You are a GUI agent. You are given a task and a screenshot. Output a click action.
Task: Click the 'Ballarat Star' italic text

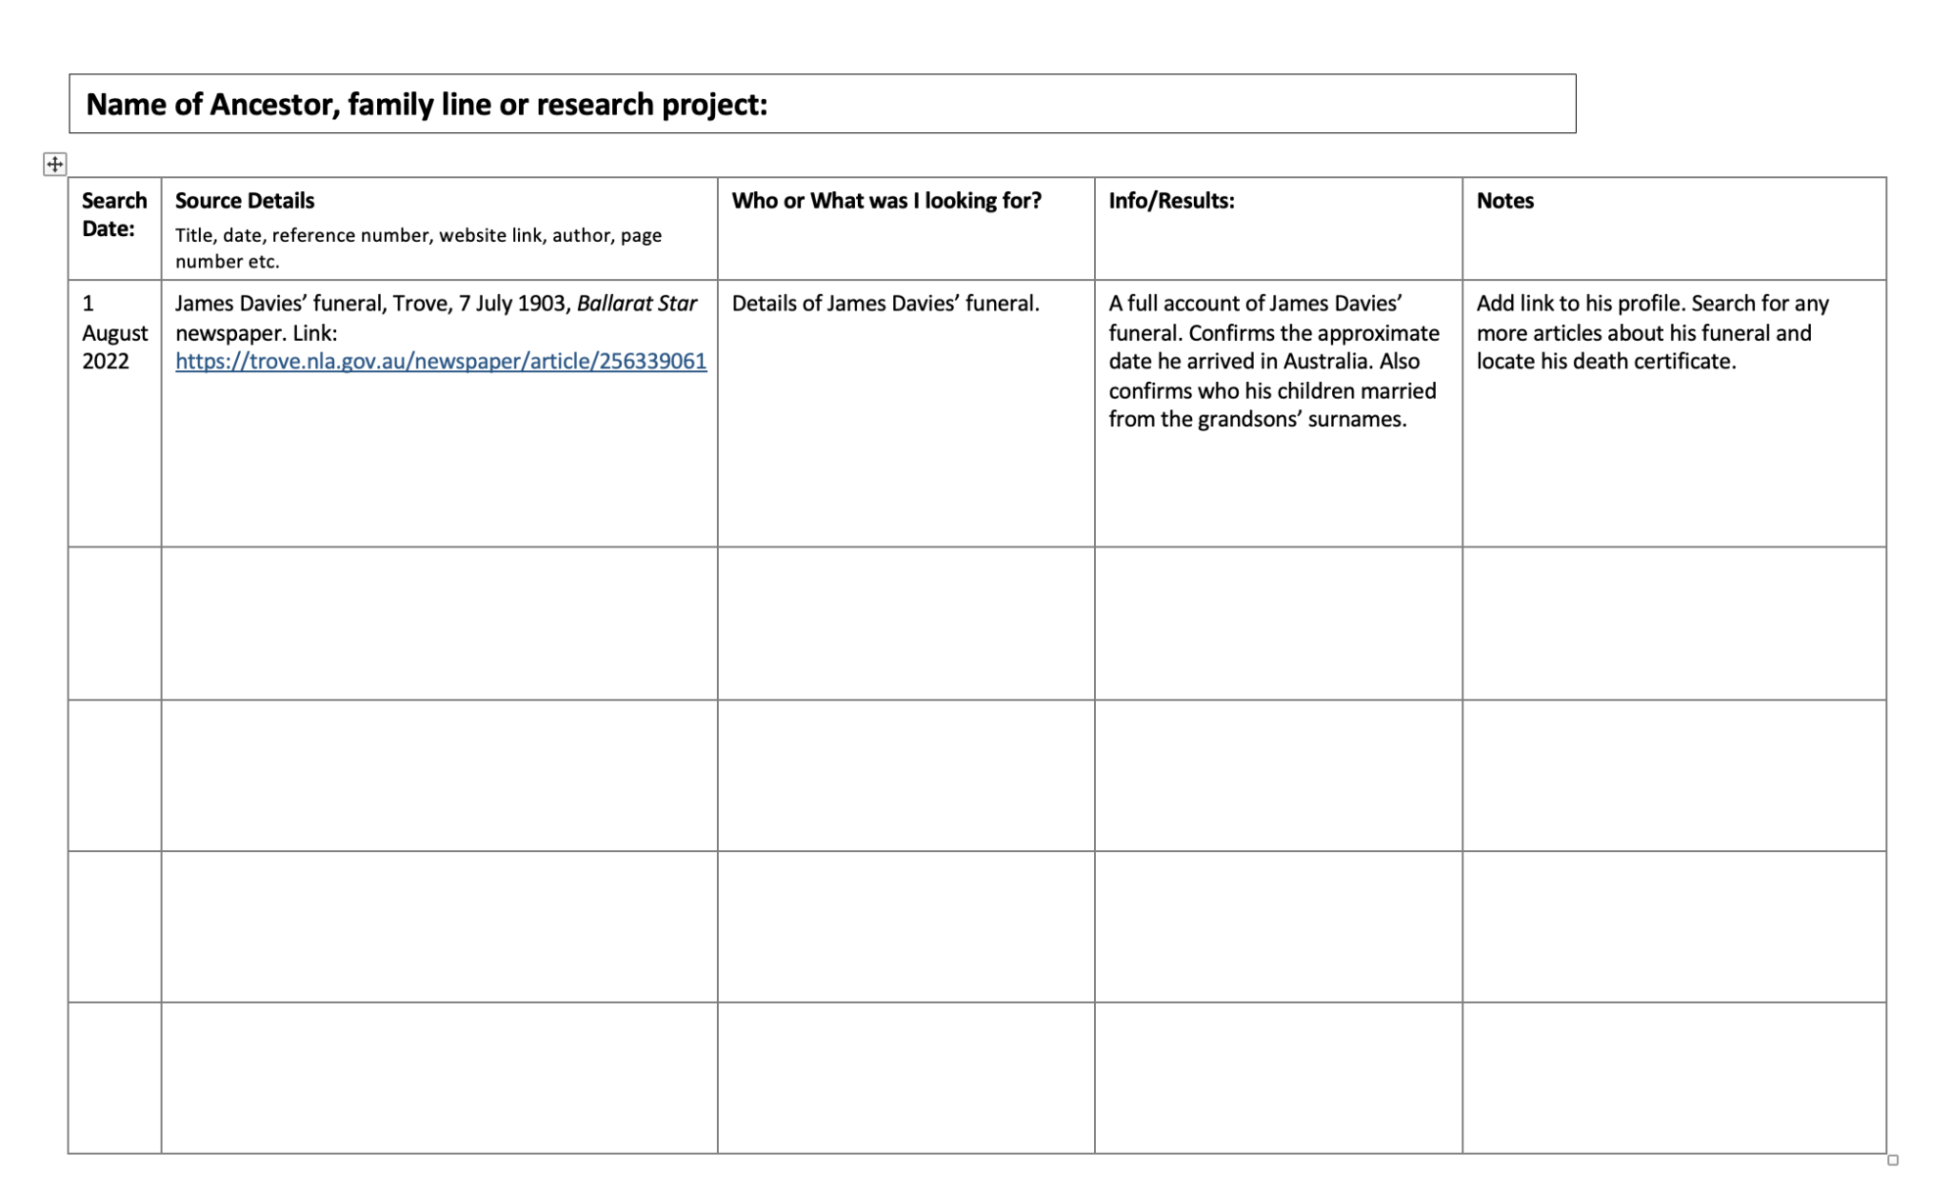[636, 304]
